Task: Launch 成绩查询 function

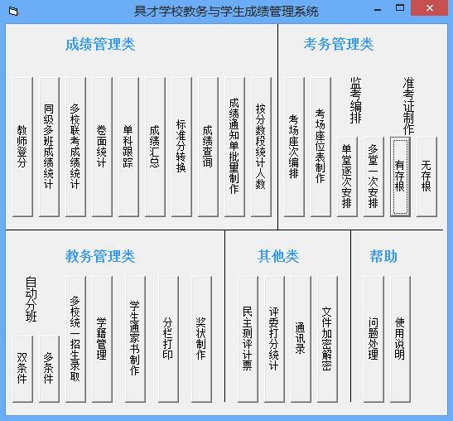Action: click(x=208, y=147)
